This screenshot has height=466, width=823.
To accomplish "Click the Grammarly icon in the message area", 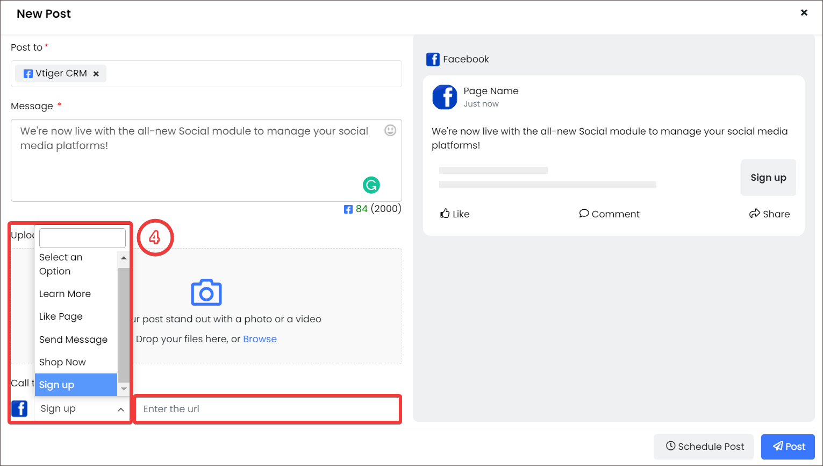I will click(x=371, y=185).
